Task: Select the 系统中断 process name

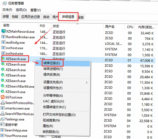Action: click(x=11, y=125)
